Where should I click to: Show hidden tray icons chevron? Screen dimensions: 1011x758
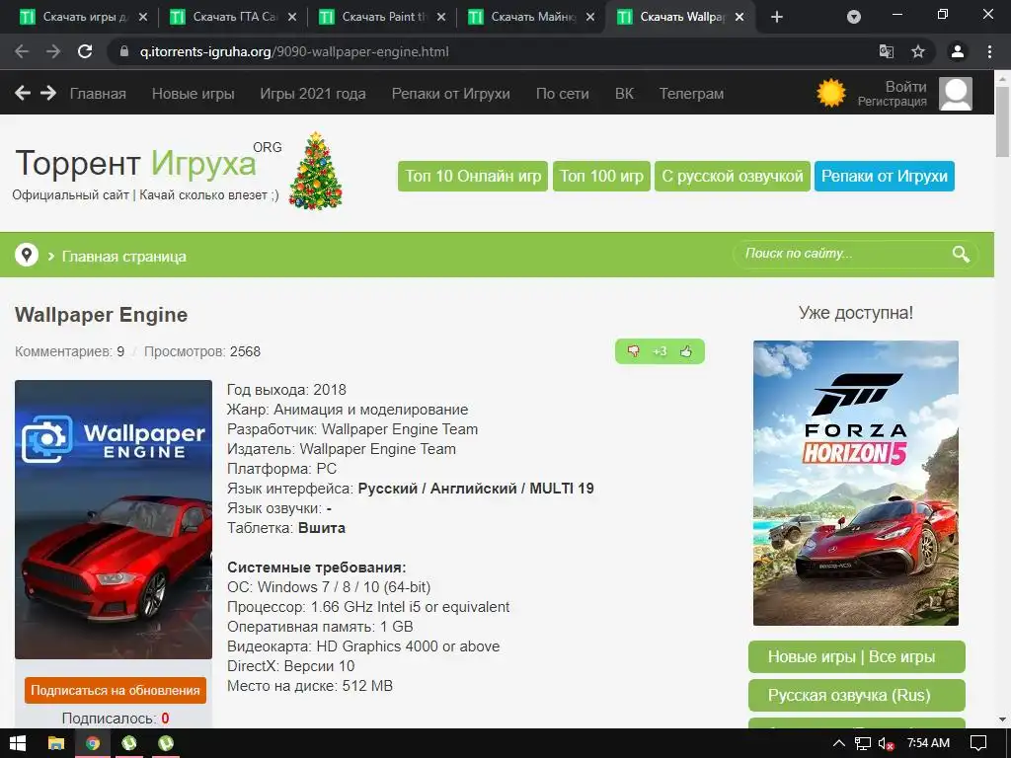point(839,743)
